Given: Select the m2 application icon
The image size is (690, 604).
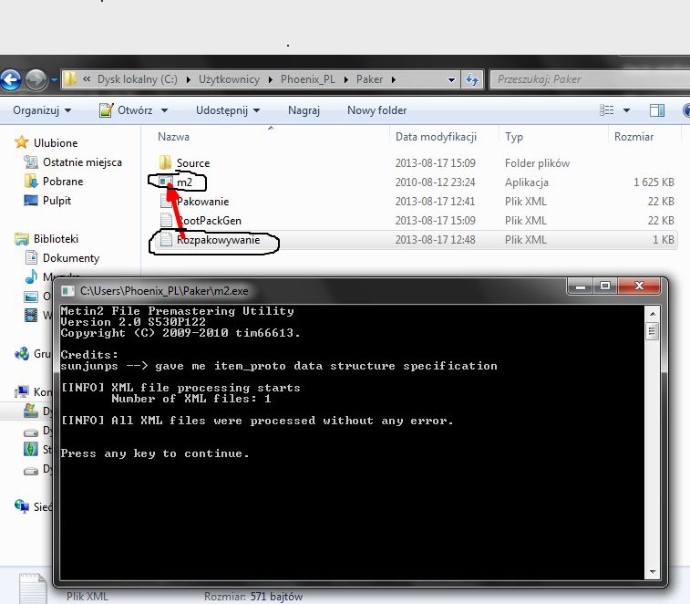Looking at the screenshot, I should click(166, 182).
